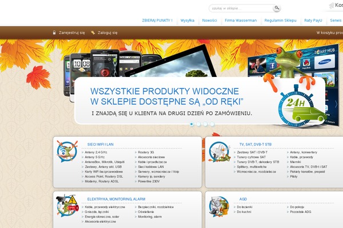Go to Wzmacniacze, rozdzielacze
Image resolution: width=343 pixels, height=228 pixels.
point(256,172)
